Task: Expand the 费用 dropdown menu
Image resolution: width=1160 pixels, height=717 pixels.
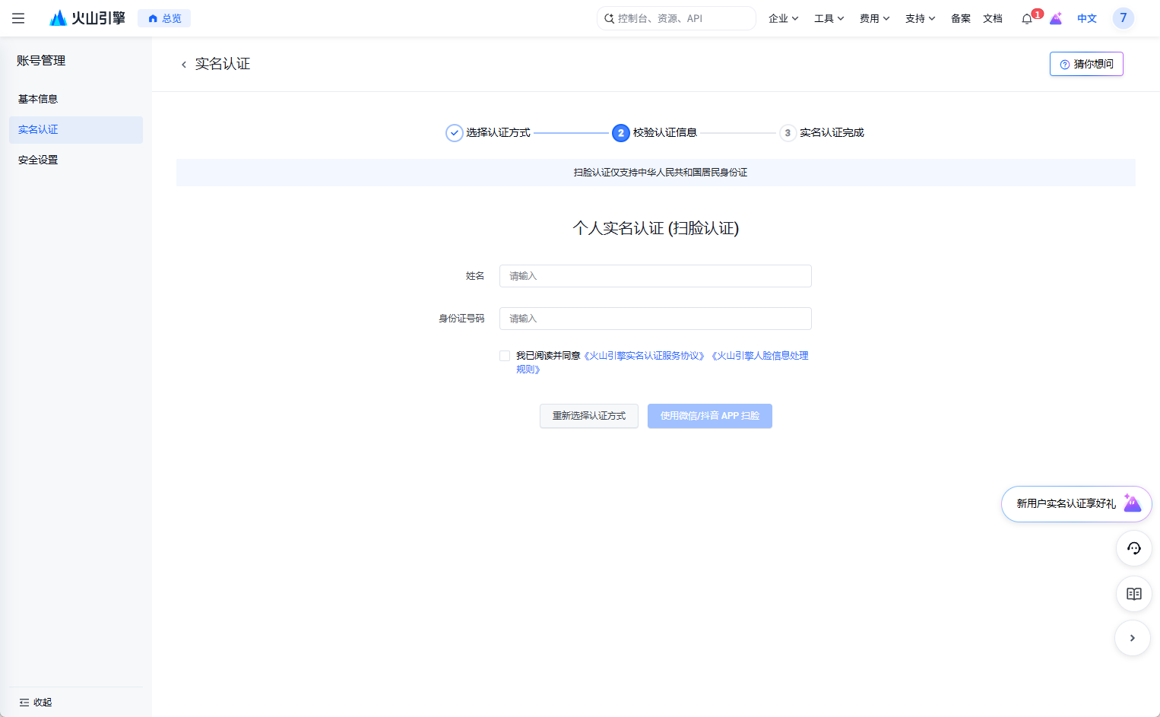Action: coord(874,18)
